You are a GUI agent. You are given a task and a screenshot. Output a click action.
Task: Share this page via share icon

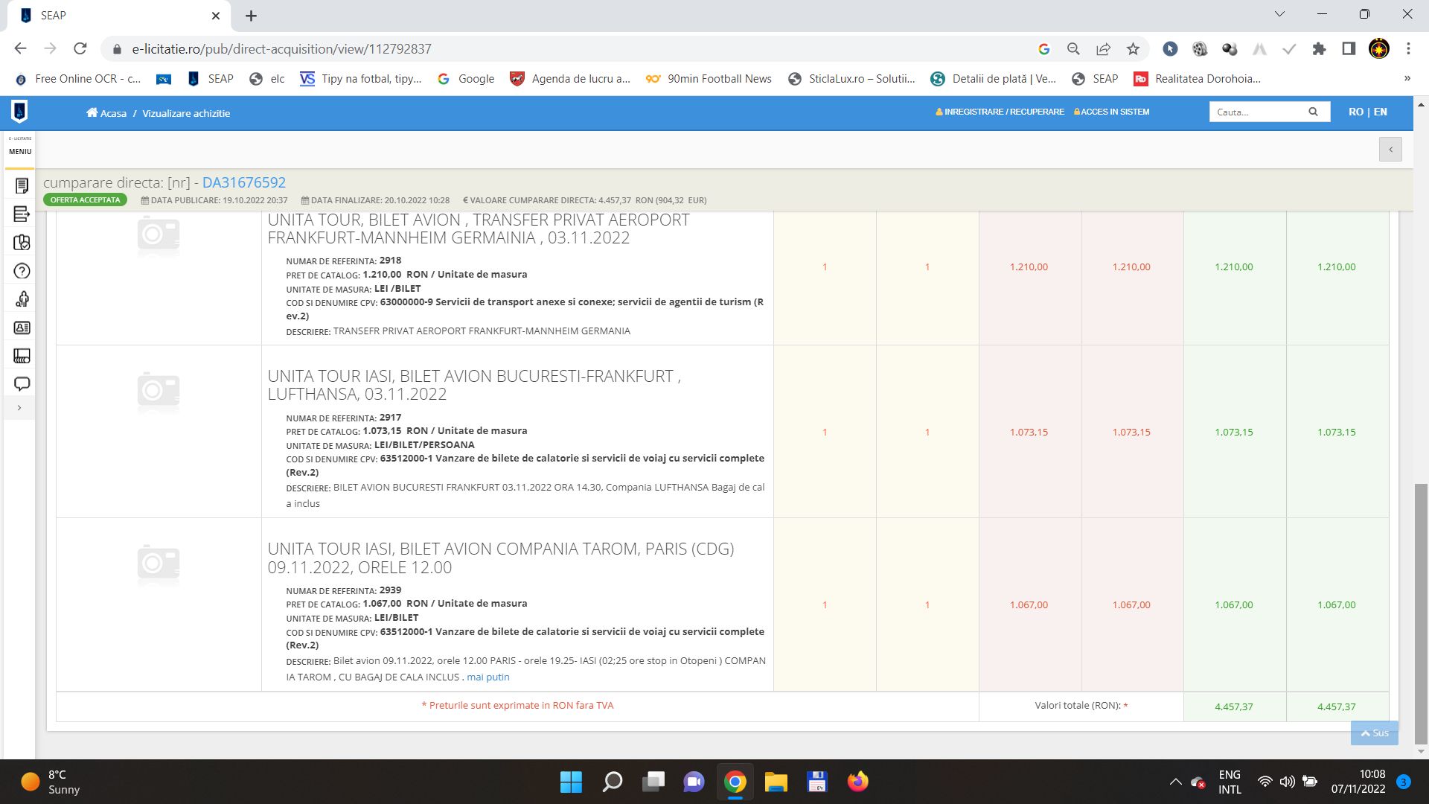click(x=1103, y=49)
